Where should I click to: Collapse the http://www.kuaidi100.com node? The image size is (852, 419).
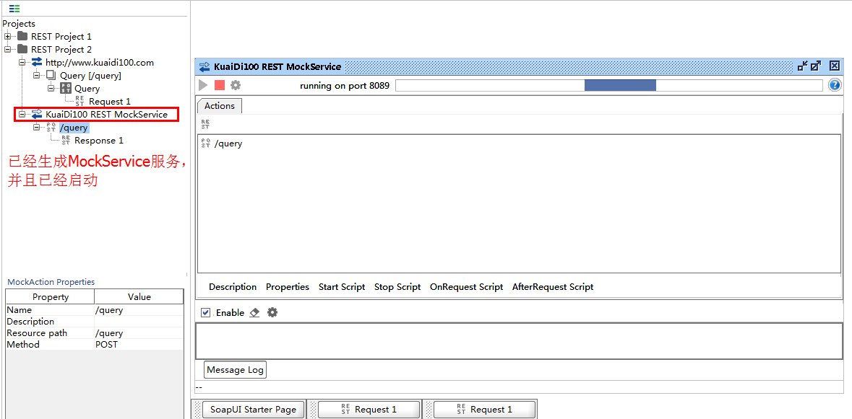(x=22, y=62)
